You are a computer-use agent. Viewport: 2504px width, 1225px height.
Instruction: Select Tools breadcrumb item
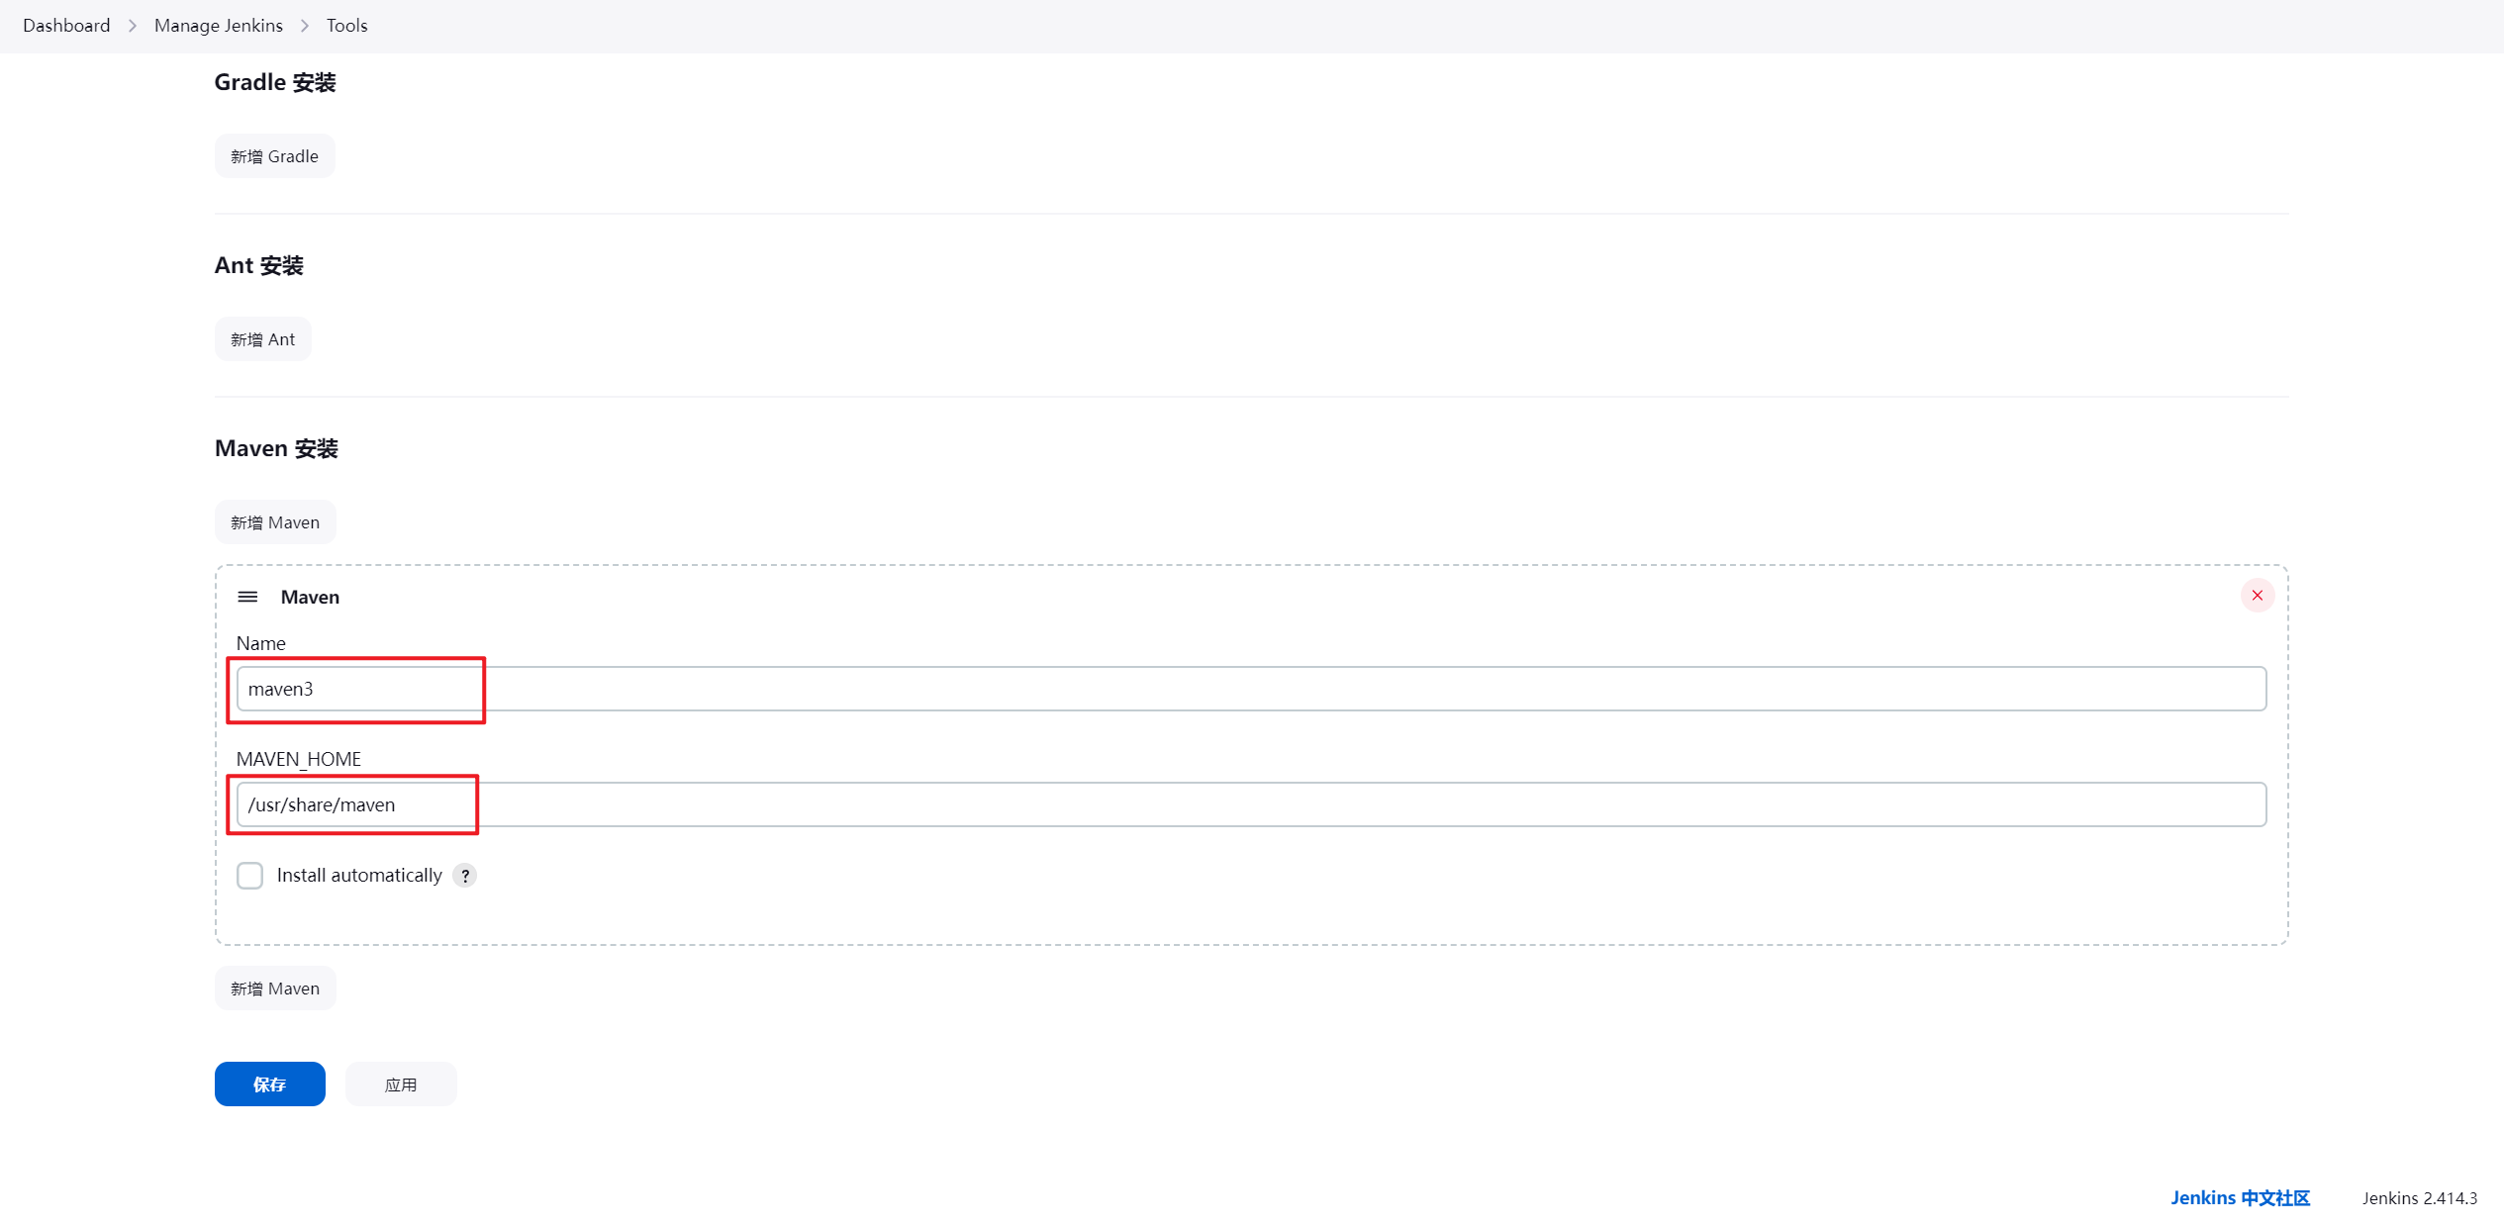point(346,26)
